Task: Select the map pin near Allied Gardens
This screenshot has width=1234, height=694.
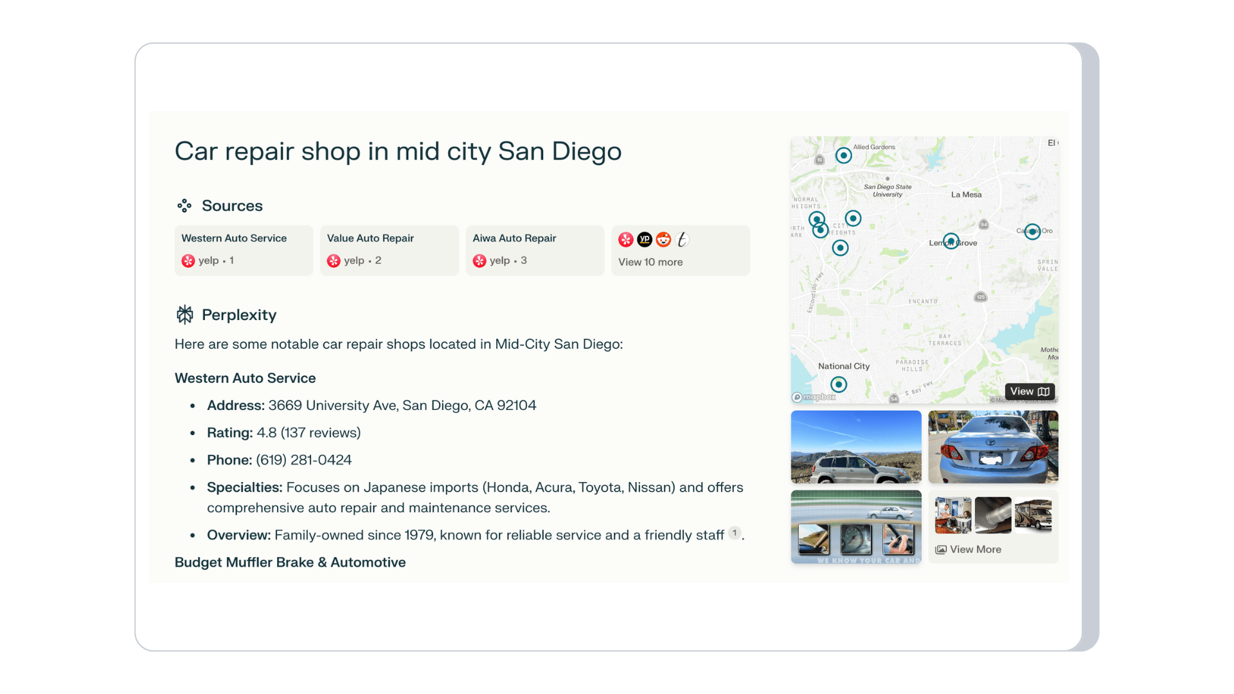Action: (843, 156)
